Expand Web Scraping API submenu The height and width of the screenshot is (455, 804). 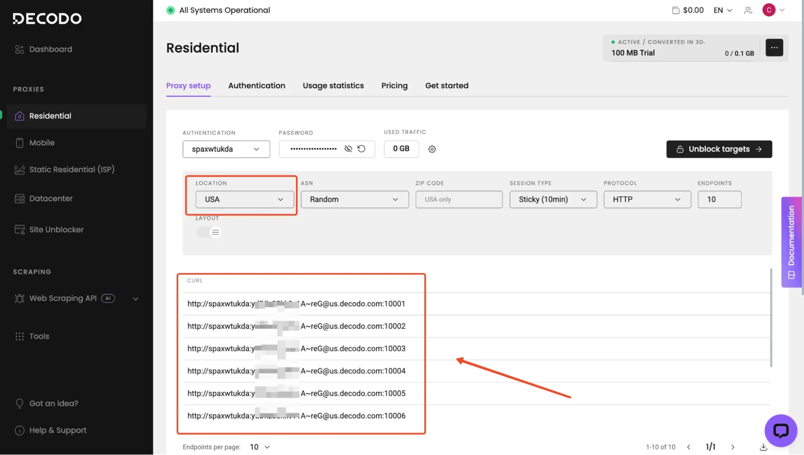click(x=136, y=299)
